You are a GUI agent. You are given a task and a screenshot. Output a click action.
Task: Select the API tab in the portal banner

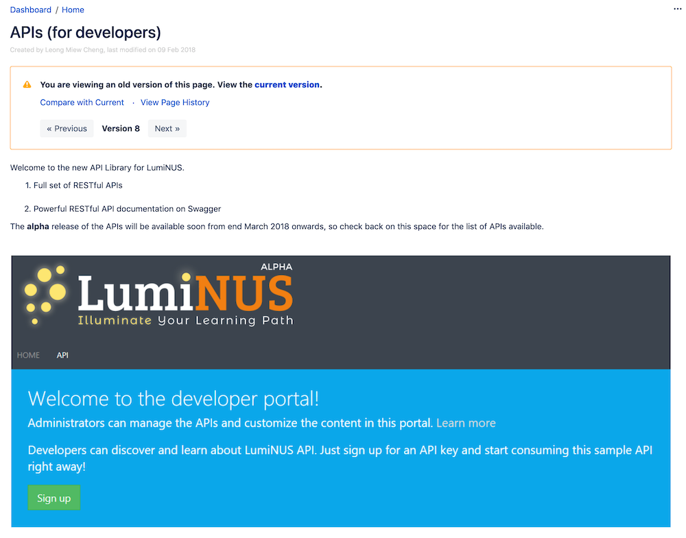tap(62, 355)
